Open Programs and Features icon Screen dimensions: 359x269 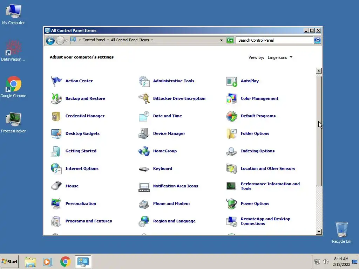(56, 221)
